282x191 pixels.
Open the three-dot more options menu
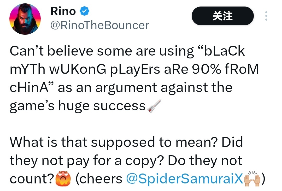(266, 16)
